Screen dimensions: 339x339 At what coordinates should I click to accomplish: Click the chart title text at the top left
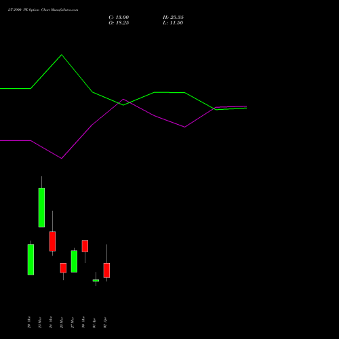coord(43,10)
